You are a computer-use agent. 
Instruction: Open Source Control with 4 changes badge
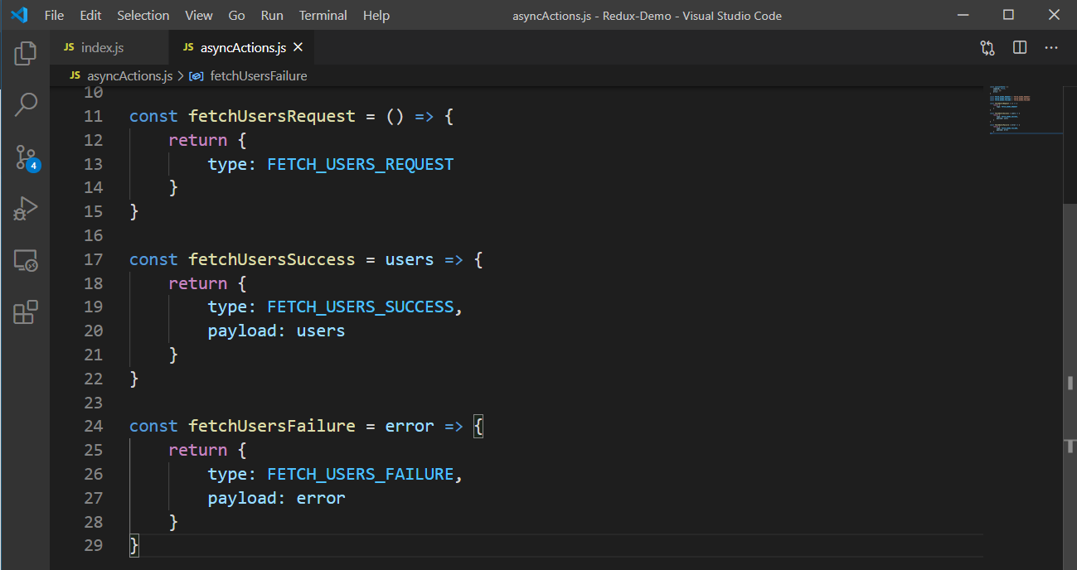[26, 157]
